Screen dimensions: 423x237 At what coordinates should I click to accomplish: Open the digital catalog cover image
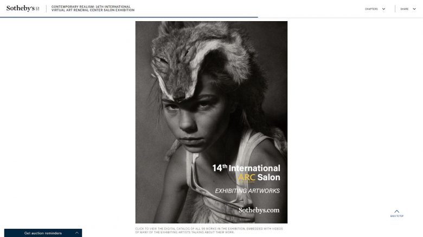click(x=211, y=122)
